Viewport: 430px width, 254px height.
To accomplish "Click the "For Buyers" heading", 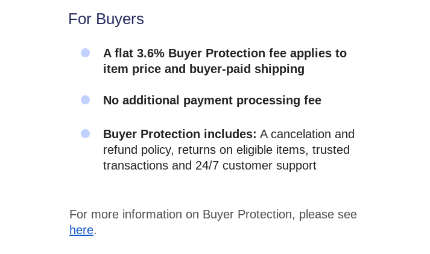I will [106, 19].
